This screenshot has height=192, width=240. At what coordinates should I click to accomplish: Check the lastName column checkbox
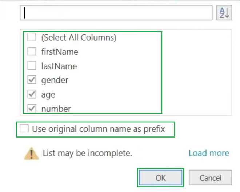pos(32,66)
